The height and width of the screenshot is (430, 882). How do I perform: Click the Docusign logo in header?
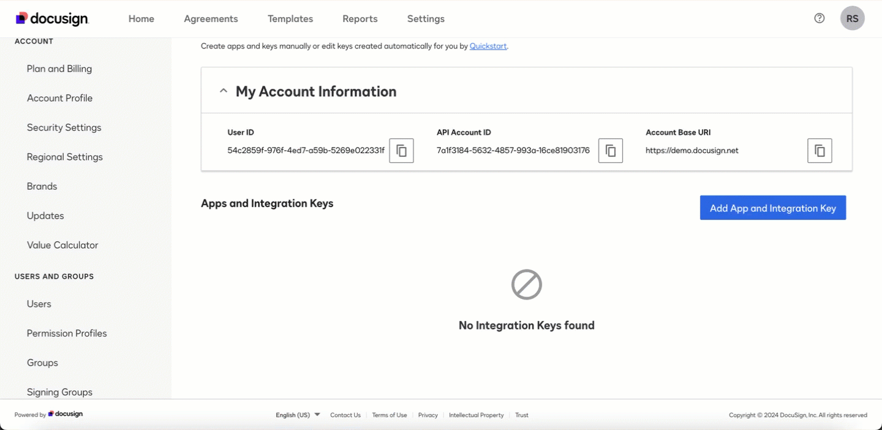pos(52,18)
